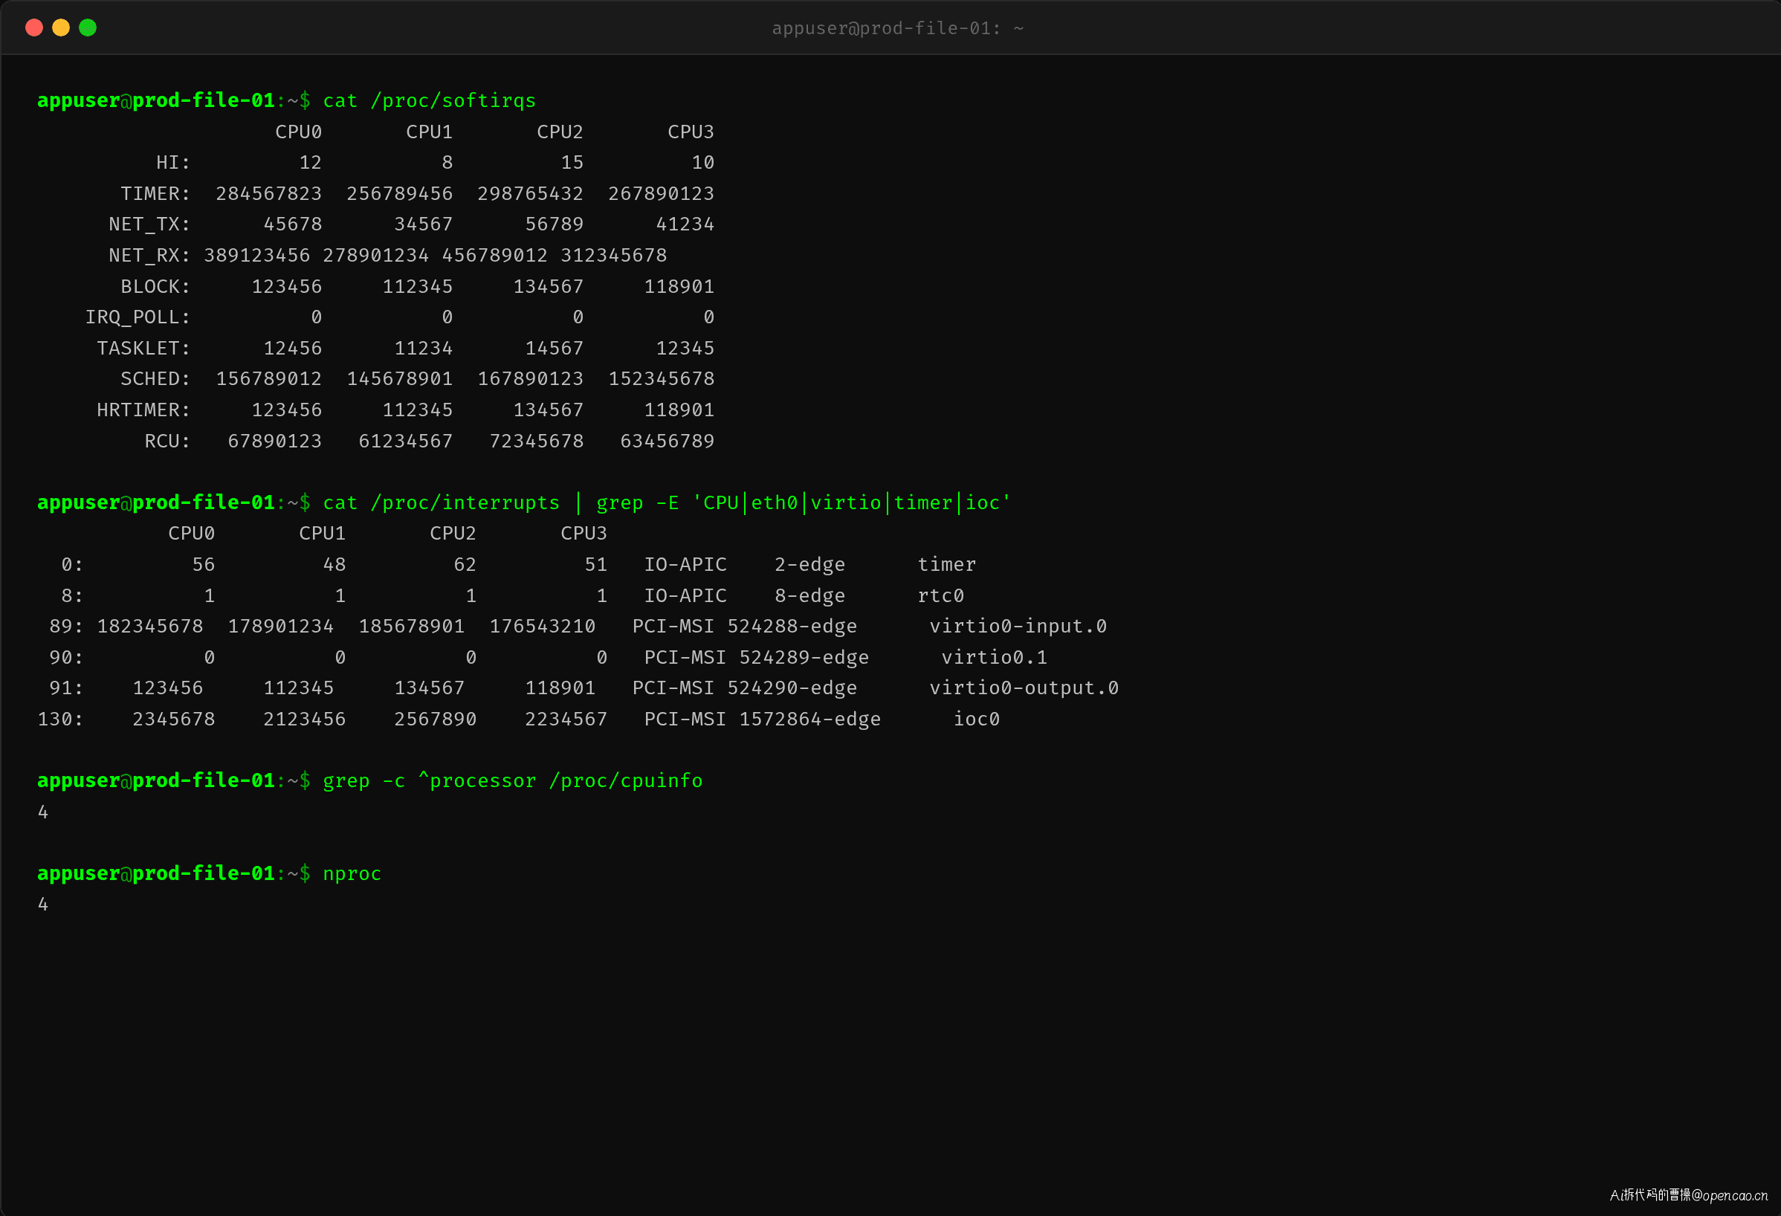Viewport: 1781px width, 1216px height.
Task: Click the green maximize window button
Action: click(88, 28)
